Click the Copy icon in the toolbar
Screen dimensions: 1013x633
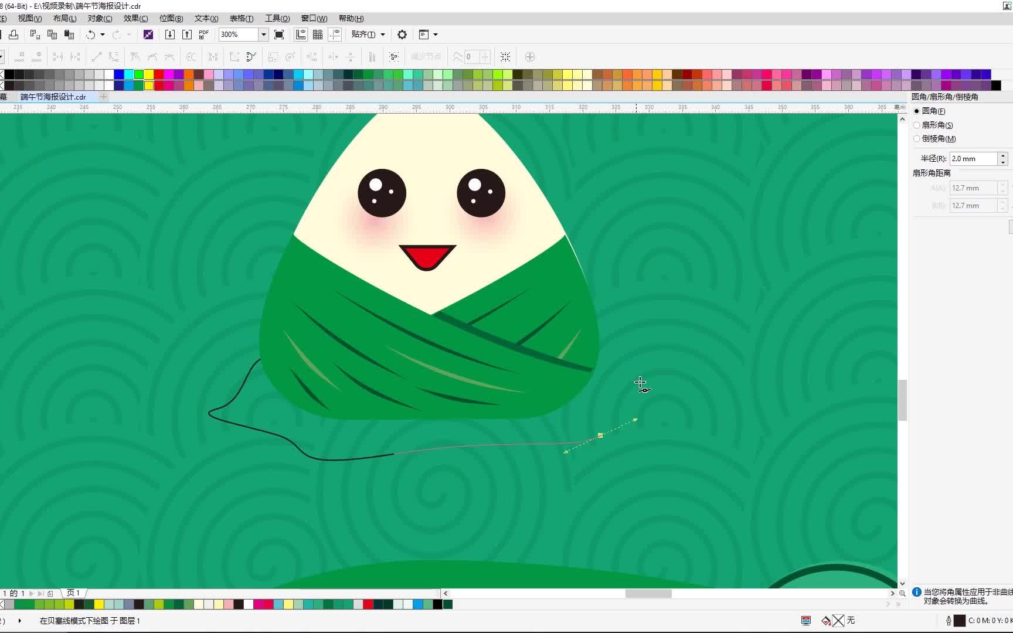[x=52, y=35]
